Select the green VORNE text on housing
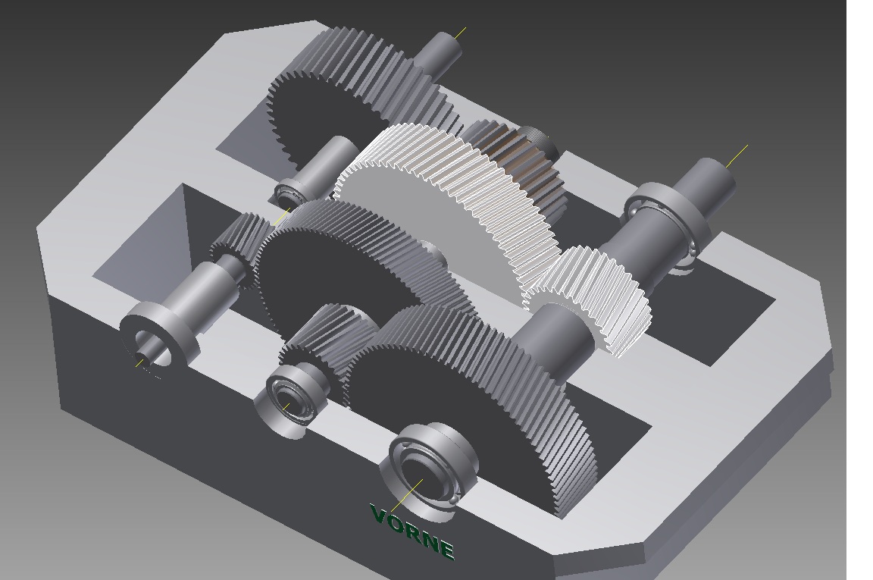The image size is (873, 580). point(412,531)
